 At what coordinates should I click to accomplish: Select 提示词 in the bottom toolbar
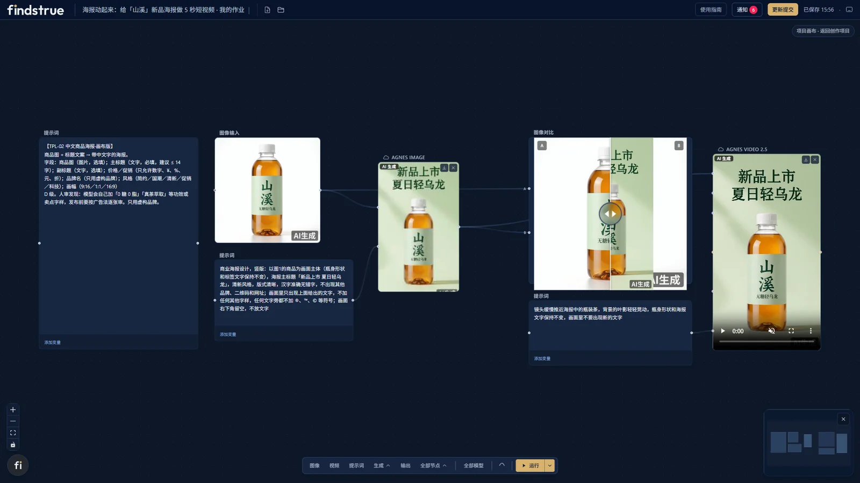pos(356,466)
